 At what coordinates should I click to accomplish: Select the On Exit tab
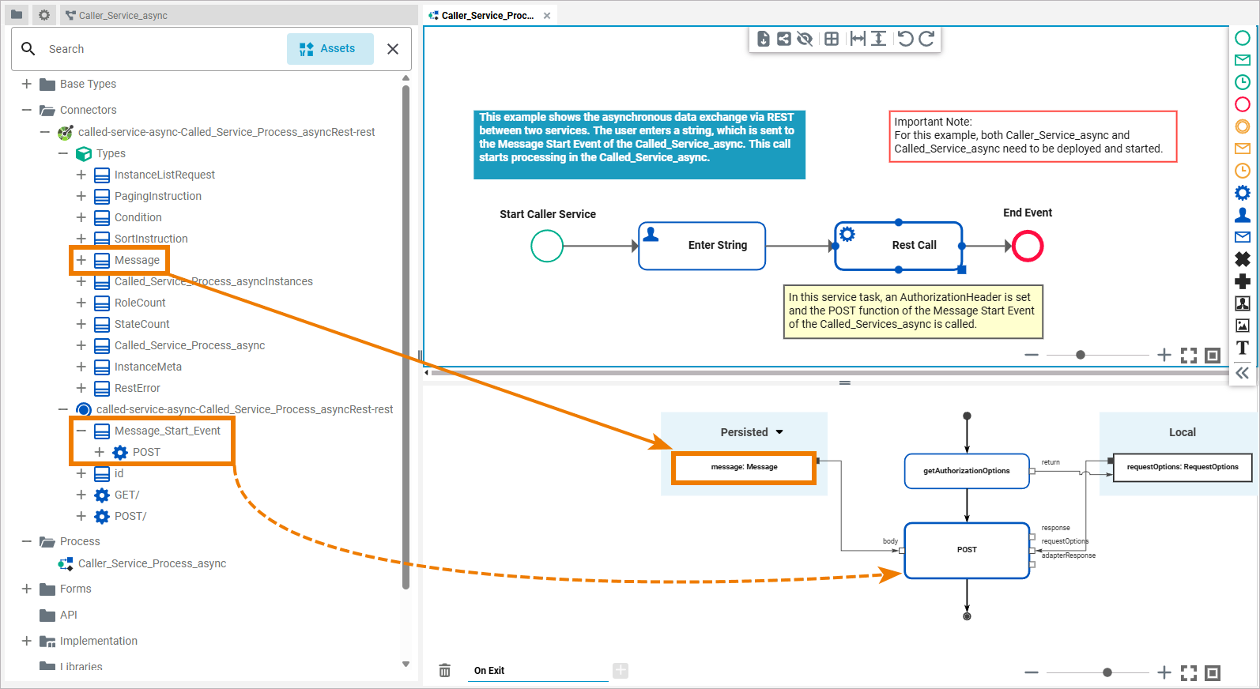[x=489, y=671]
